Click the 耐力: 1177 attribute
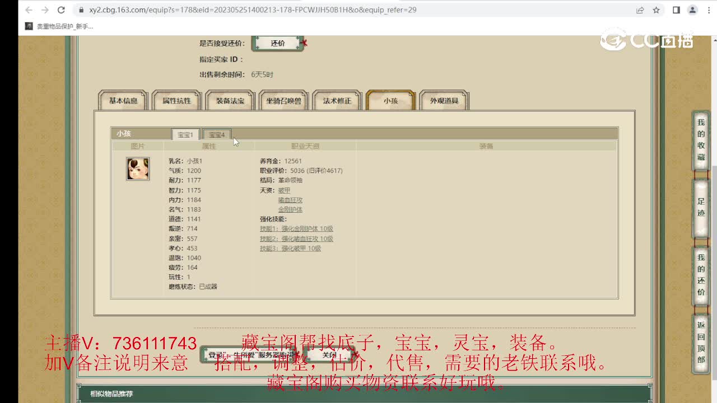 185,180
